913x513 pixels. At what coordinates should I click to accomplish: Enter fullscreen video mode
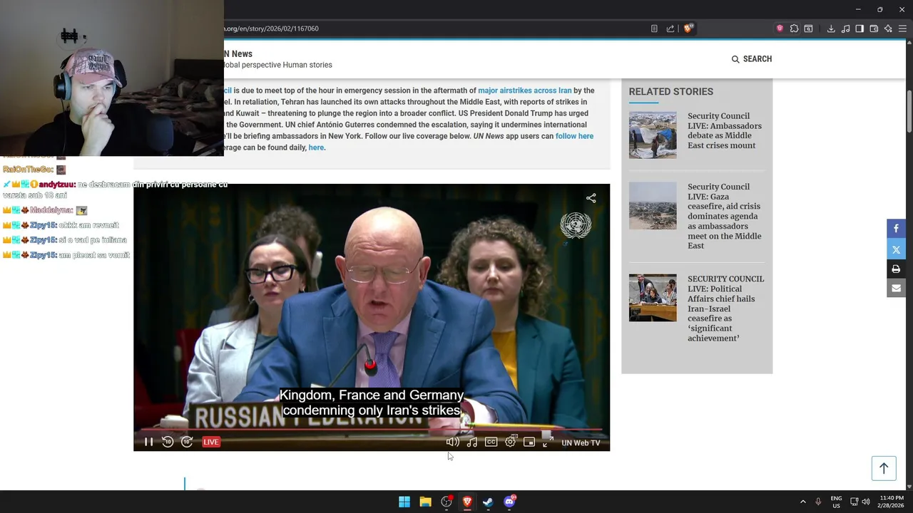point(548,442)
